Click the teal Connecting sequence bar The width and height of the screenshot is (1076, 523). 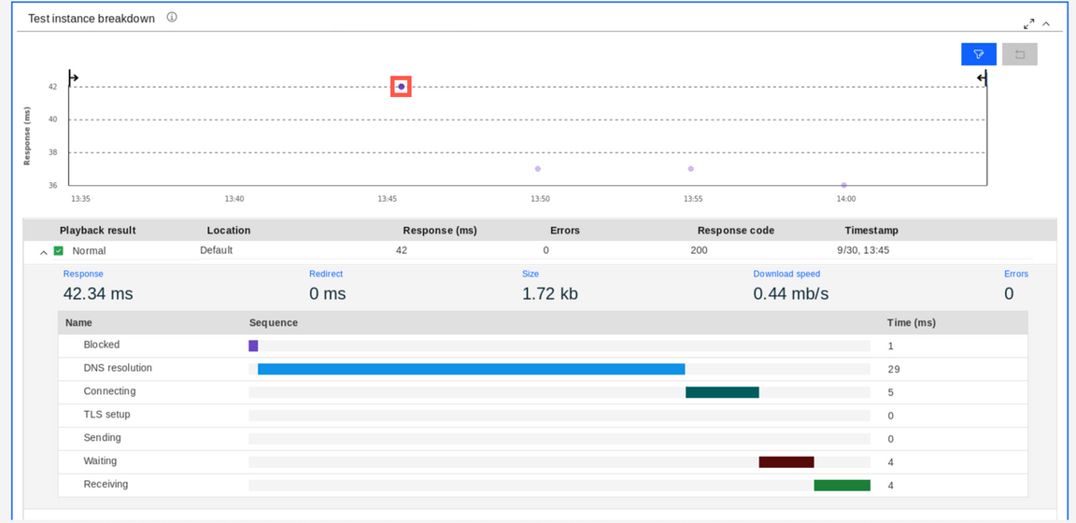[x=722, y=392]
